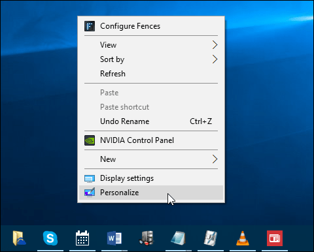
Task: Expand the New submenu arrow
Action: tap(215, 159)
